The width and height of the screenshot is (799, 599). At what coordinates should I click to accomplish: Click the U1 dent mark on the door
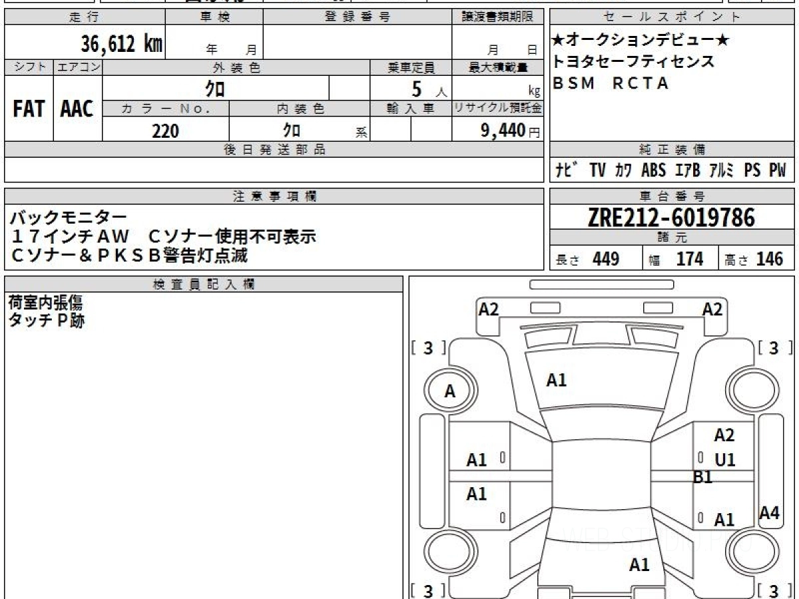(724, 460)
